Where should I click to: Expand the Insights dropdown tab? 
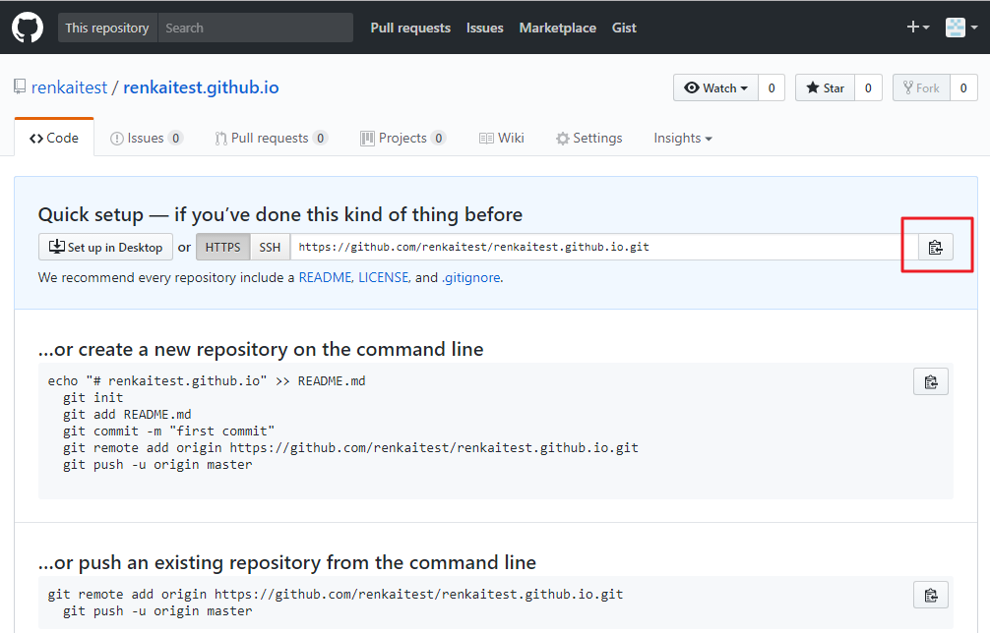point(683,138)
